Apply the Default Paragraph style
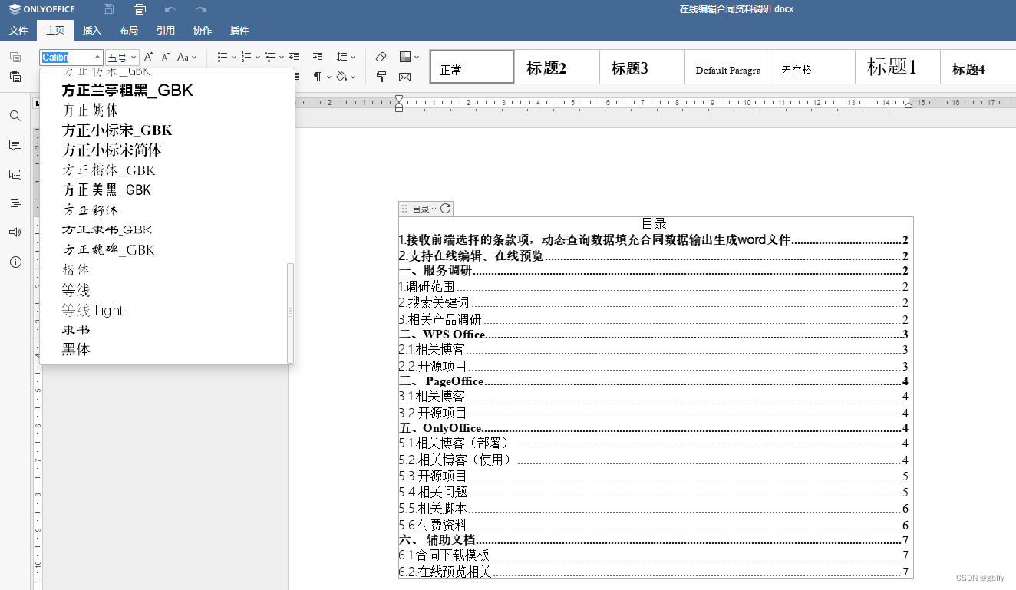The width and height of the screenshot is (1016, 590). [x=727, y=67]
